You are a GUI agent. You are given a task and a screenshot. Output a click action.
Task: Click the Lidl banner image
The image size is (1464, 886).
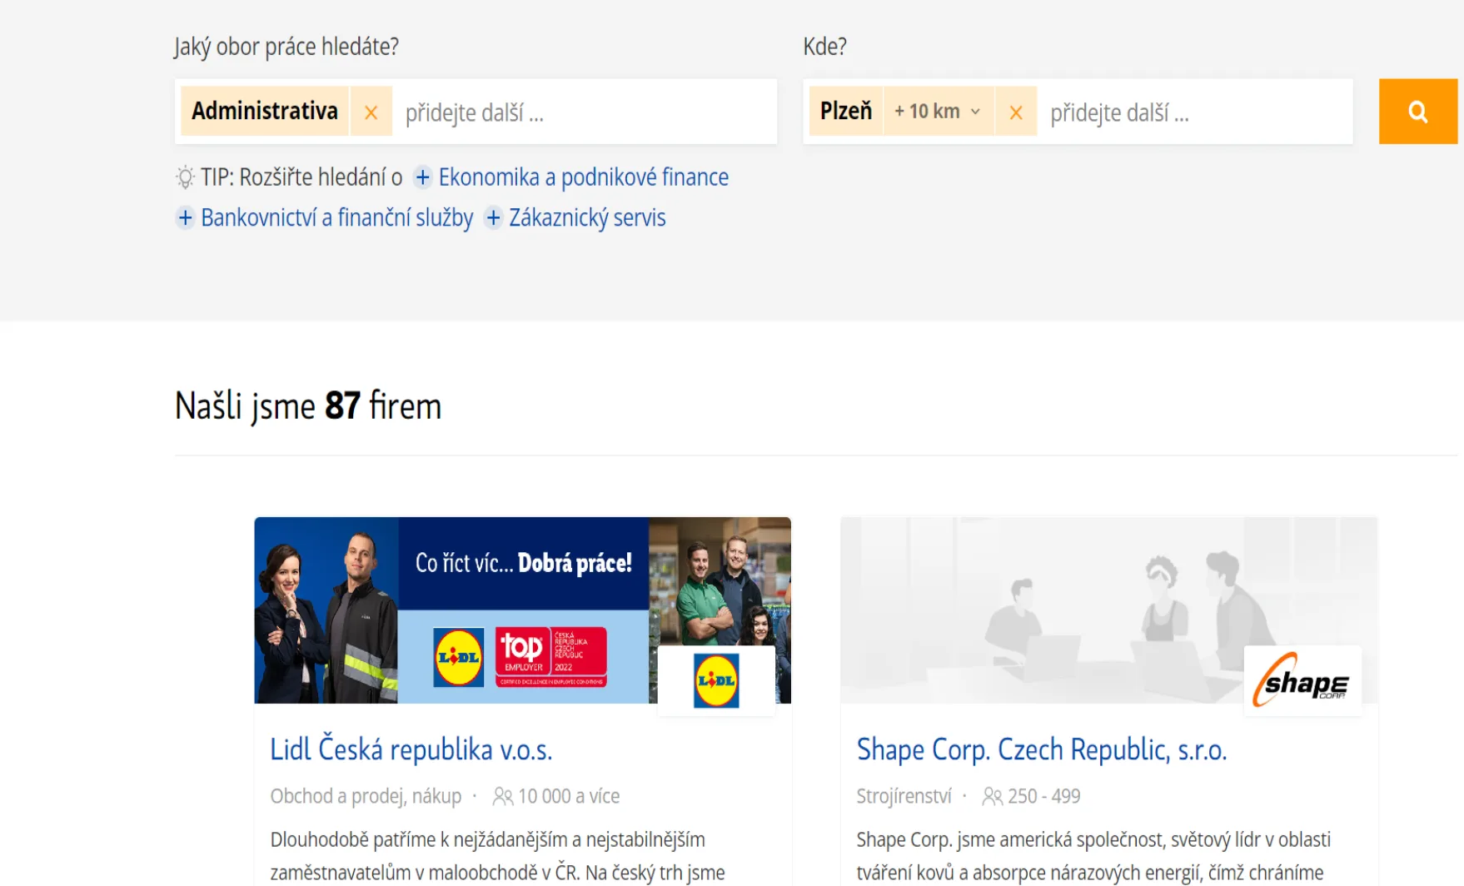click(522, 610)
